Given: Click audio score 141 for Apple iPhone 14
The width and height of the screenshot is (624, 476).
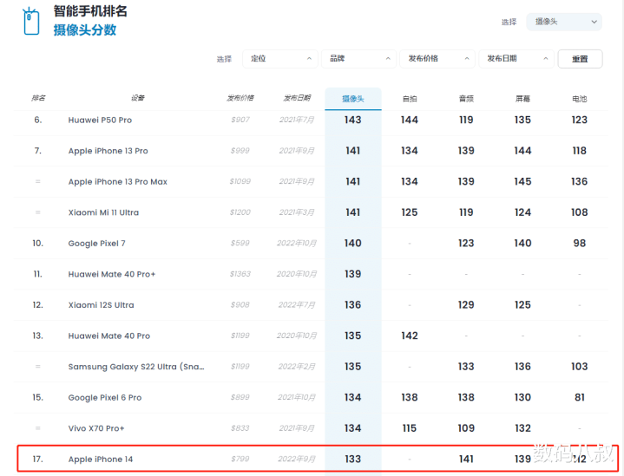Looking at the screenshot, I should point(466,459).
